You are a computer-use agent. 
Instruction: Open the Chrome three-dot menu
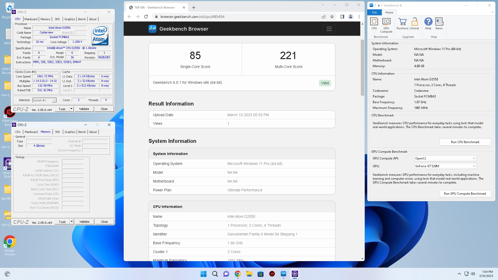point(359,17)
